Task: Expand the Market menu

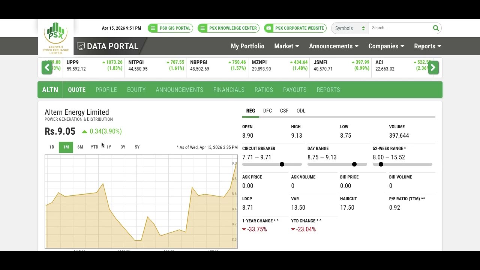Action: click(286, 46)
